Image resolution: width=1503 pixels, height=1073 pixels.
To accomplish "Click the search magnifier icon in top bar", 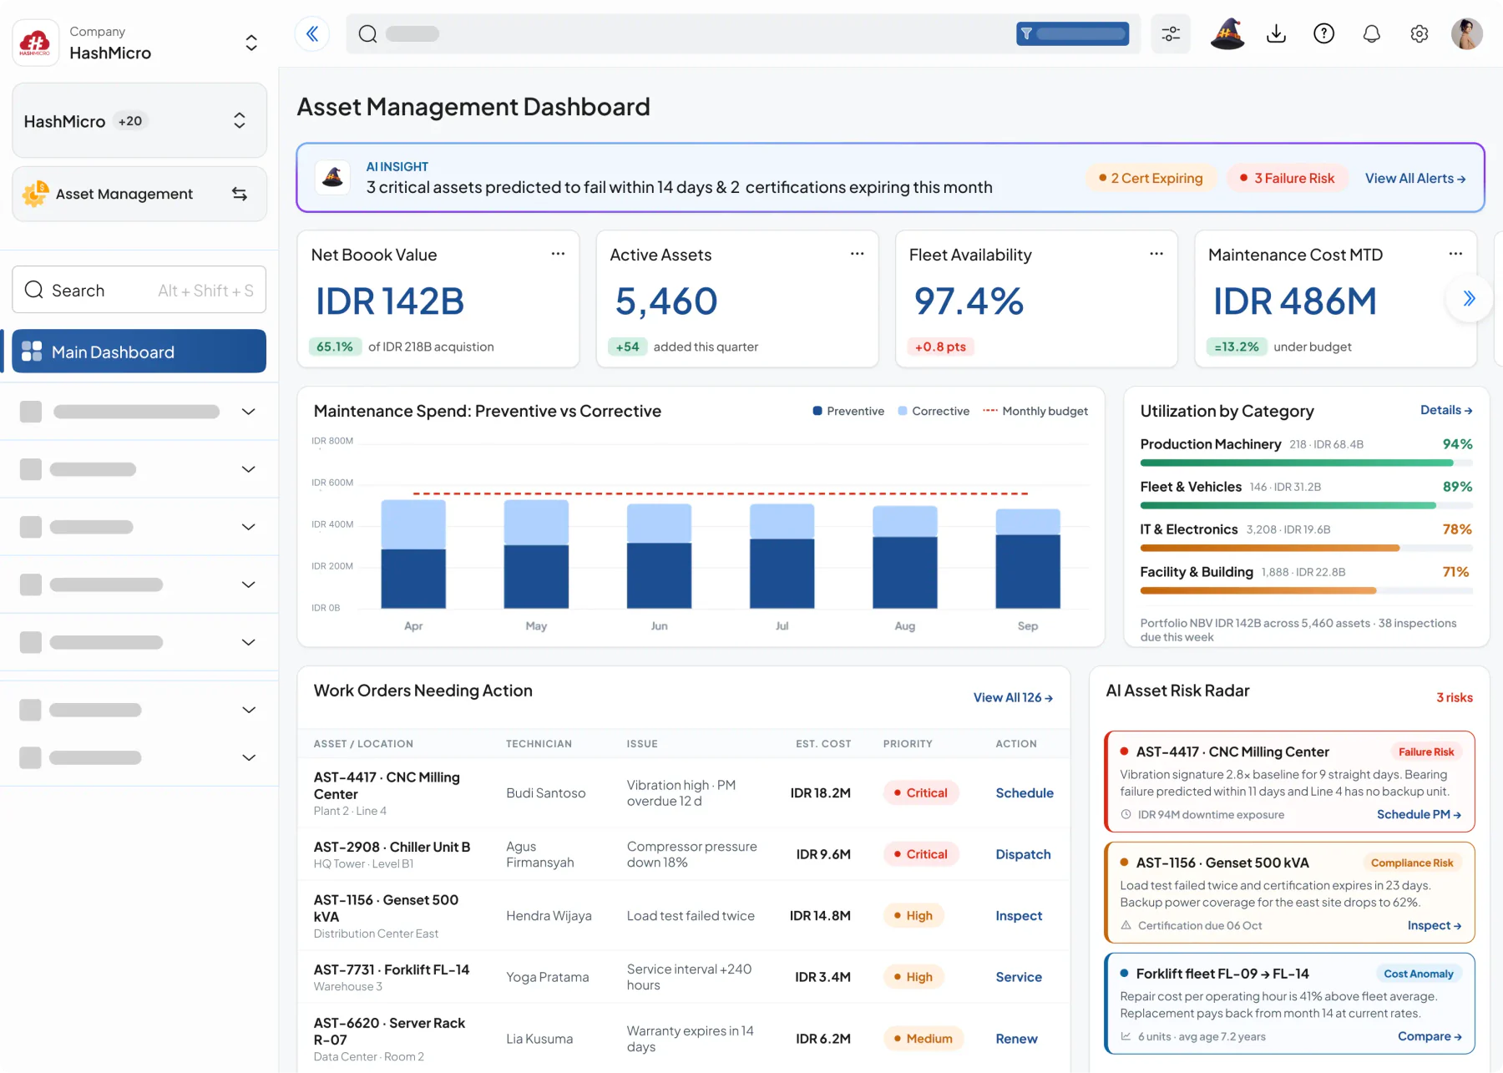I will click(367, 33).
